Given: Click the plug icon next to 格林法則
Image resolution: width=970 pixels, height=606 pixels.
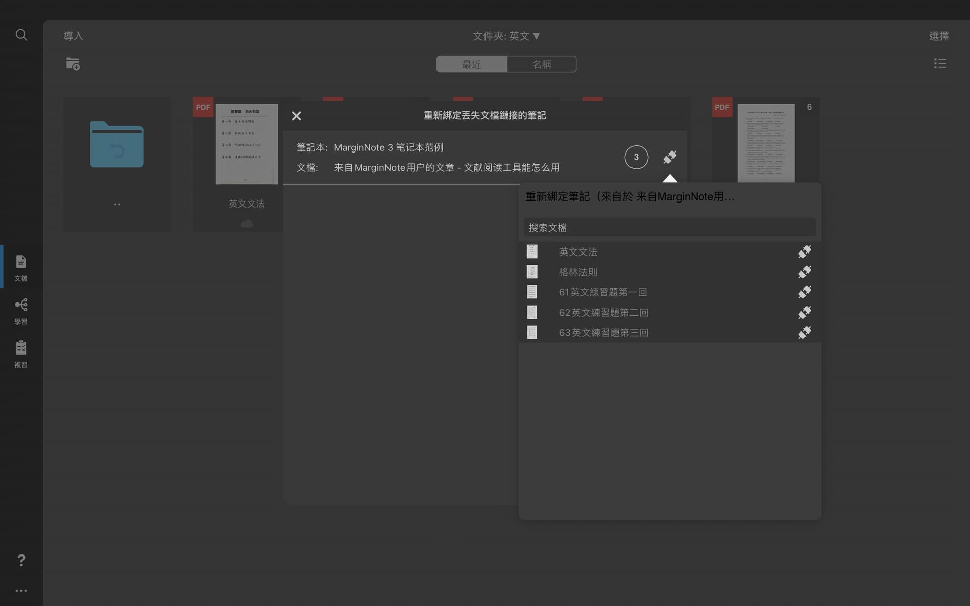Looking at the screenshot, I should point(804,272).
